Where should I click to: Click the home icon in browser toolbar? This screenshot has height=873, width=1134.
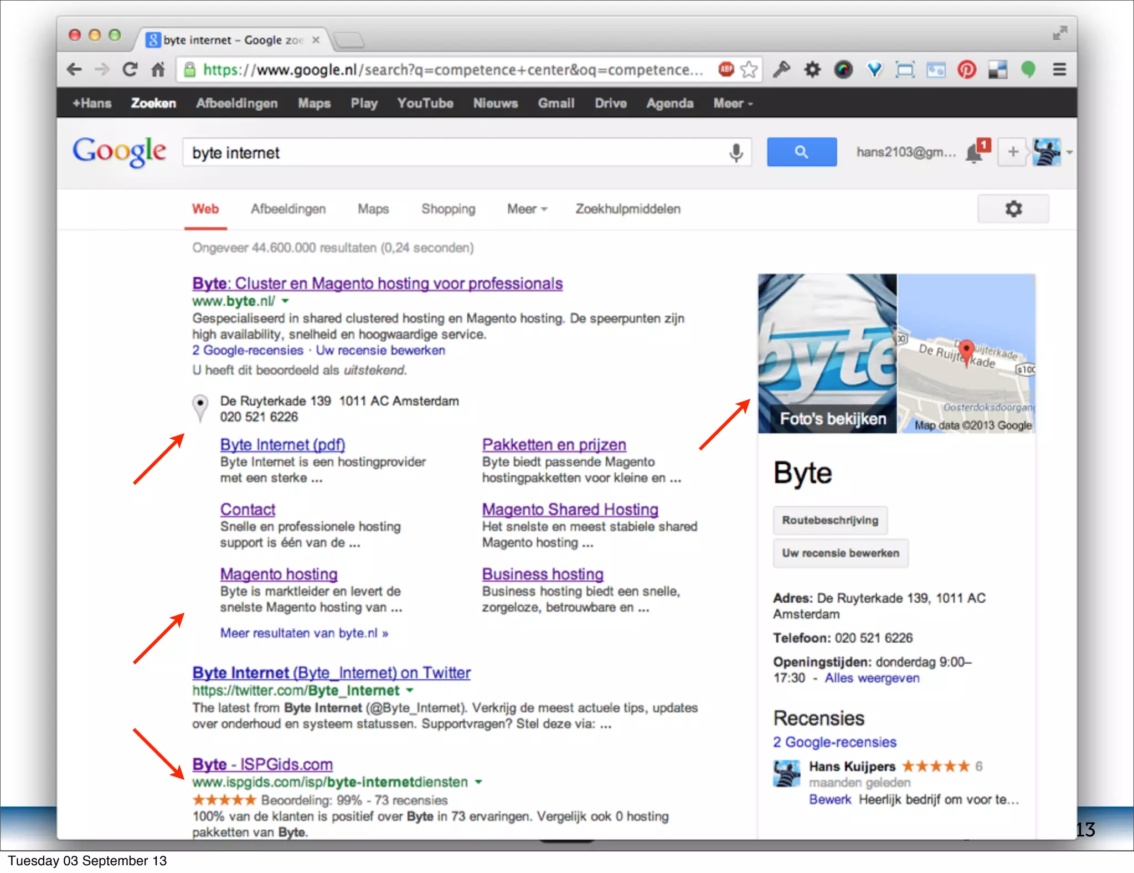click(158, 69)
